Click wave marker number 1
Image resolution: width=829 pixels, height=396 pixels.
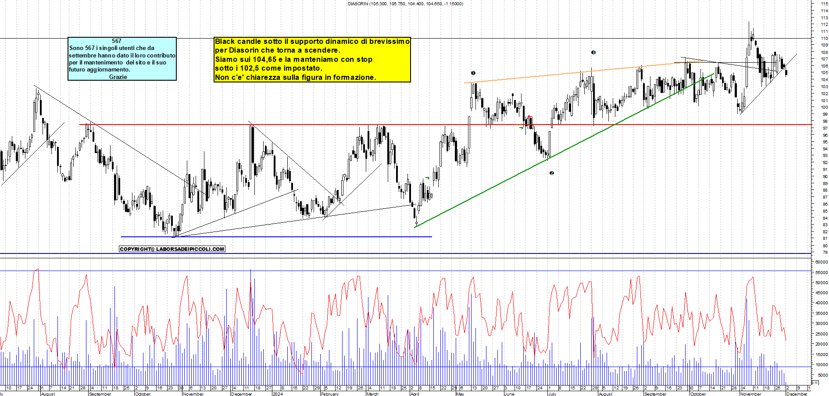point(473,73)
